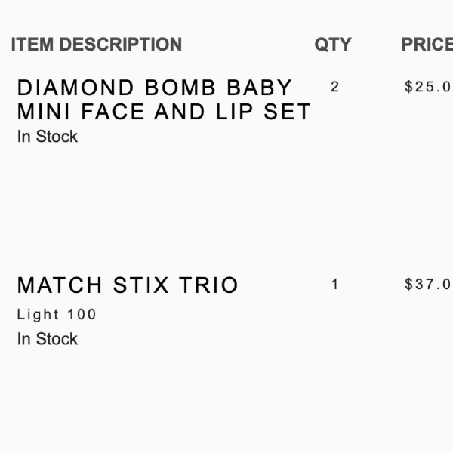453x453 pixels.
Task: Click In Stock under Diamond Bomb Baby set
Action: pos(48,137)
